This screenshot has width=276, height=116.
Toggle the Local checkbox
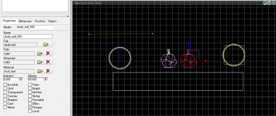(x=30, y=111)
